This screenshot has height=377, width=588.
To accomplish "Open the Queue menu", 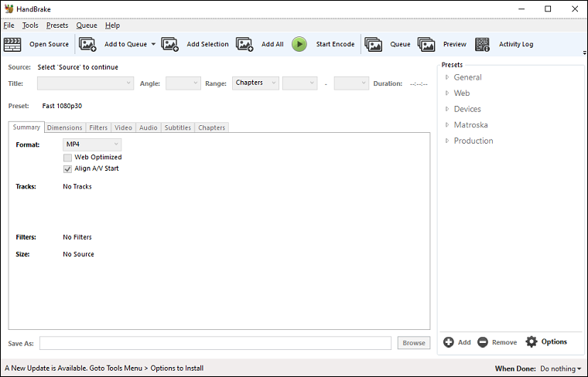I will (x=87, y=25).
